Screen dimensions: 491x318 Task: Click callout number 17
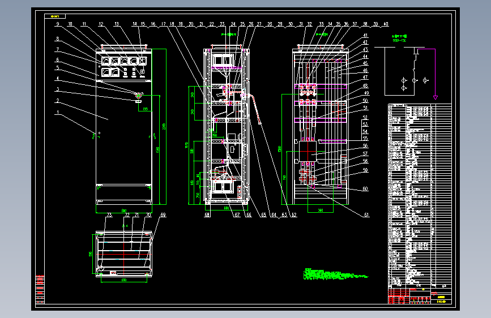coord(164,24)
